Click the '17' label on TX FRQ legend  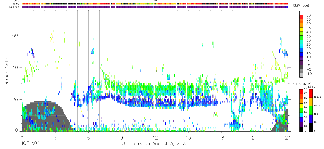tap(305, 93)
